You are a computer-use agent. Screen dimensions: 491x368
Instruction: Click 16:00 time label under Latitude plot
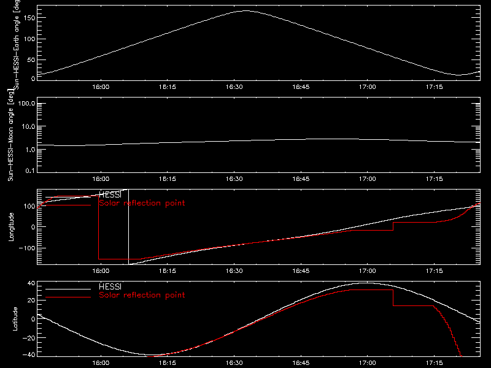tap(101, 362)
